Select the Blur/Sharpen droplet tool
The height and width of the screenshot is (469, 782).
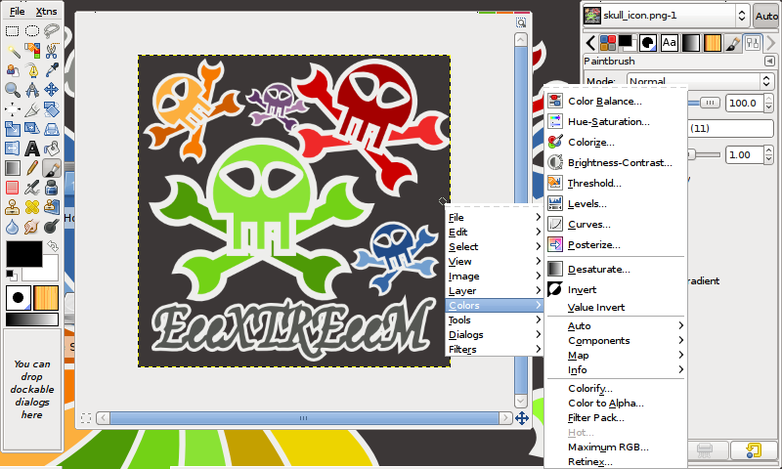click(x=12, y=227)
